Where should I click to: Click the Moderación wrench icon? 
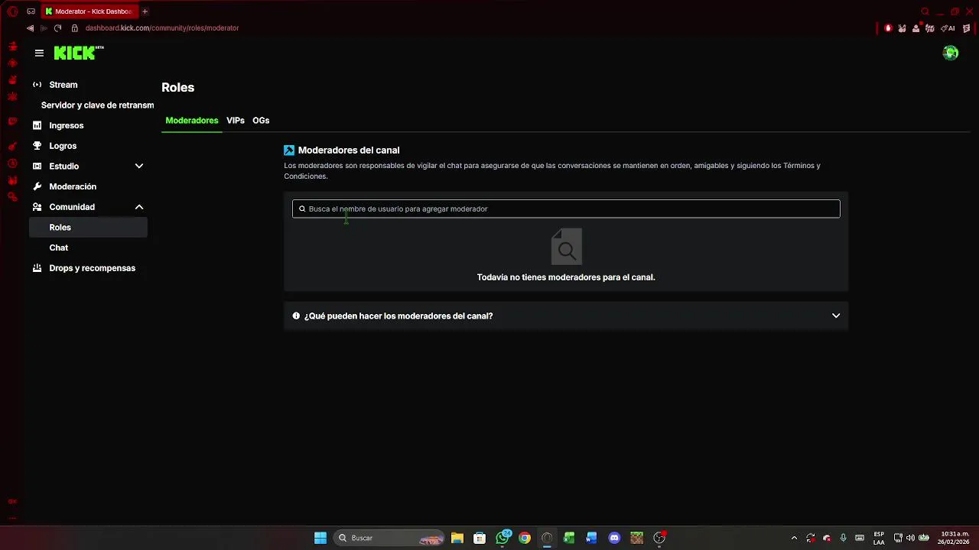point(37,186)
